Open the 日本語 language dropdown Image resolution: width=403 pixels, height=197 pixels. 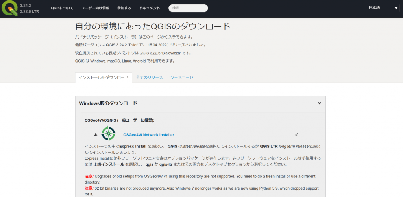tap(383, 8)
